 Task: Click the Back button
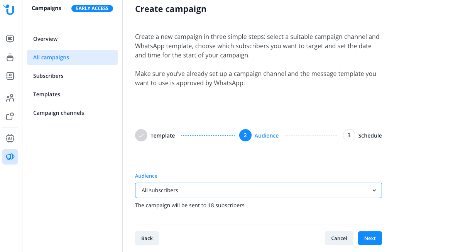(147, 238)
